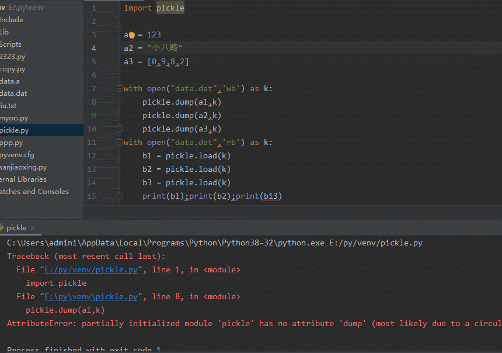
Task: Click pickle.dump(a1,k) in the console traceback
Action: pyautogui.click(x=65, y=310)
